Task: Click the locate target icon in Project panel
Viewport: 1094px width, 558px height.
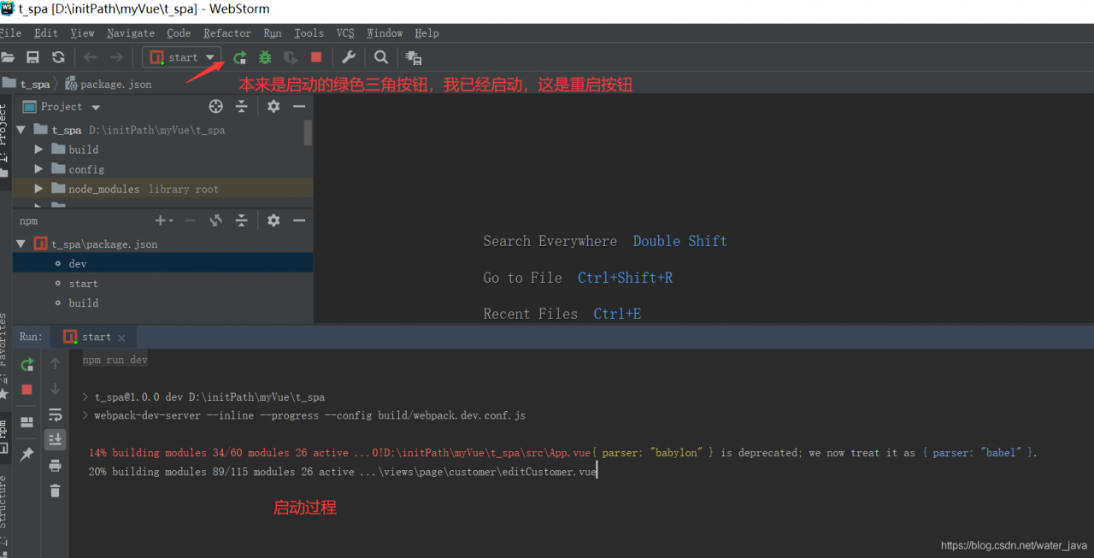Action: [x=216, y=106]
